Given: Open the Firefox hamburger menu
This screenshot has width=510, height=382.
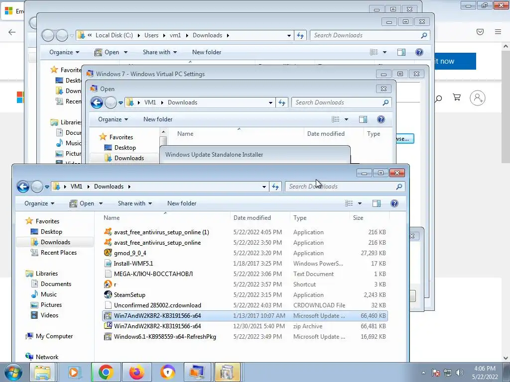Looking at the screenshot, I should click(x=498, y=32).
